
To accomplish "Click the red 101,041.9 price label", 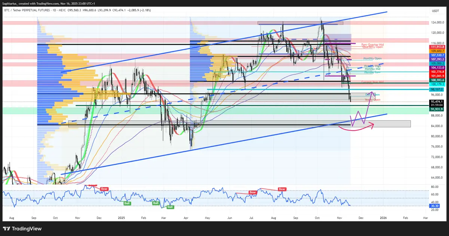I will click(x=437, y=76).
